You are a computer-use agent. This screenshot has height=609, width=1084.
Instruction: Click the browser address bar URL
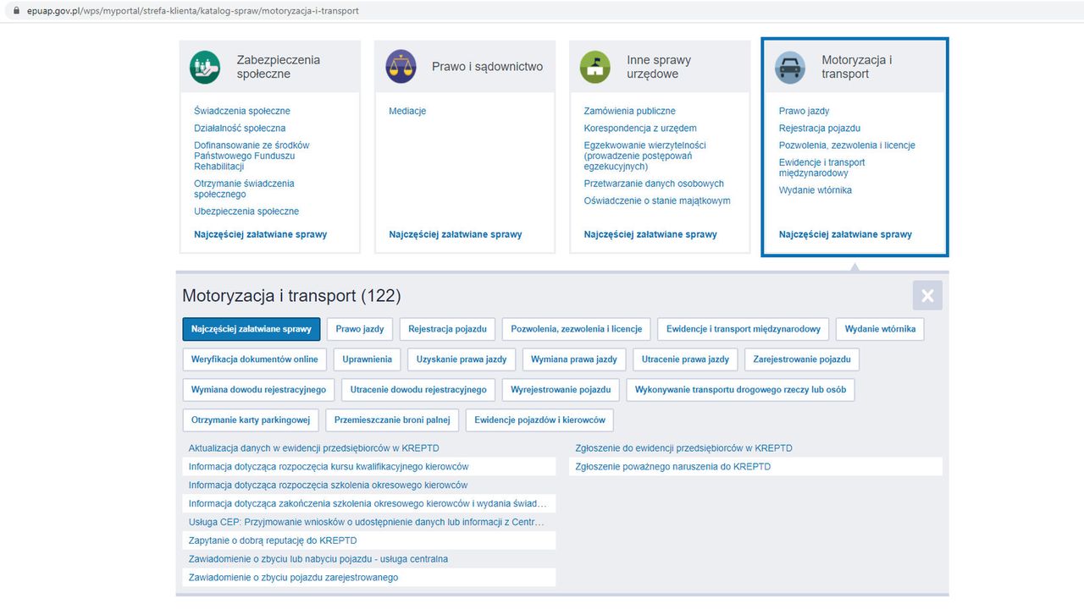coord(193,11)
